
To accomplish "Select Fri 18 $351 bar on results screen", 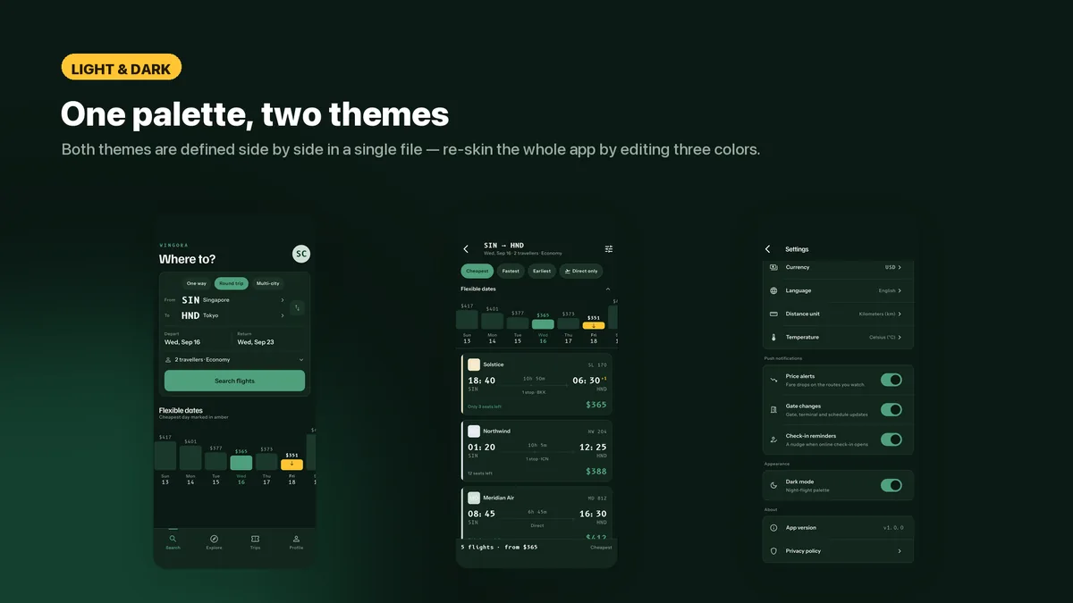I will pos(593,325).
